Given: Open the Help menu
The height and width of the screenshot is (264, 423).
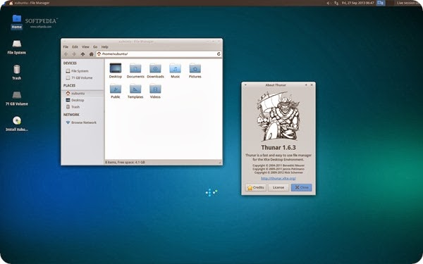Looking at the screenshot, I should point(104,47).
